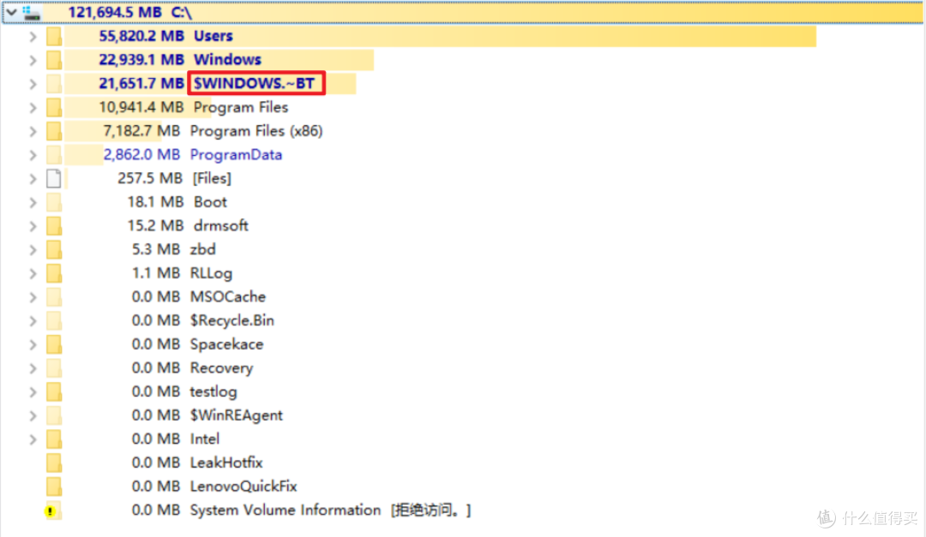The image size is (926, 537).
Task: Expand the $WinREAgent folder chevron
Action: (33, 415)
